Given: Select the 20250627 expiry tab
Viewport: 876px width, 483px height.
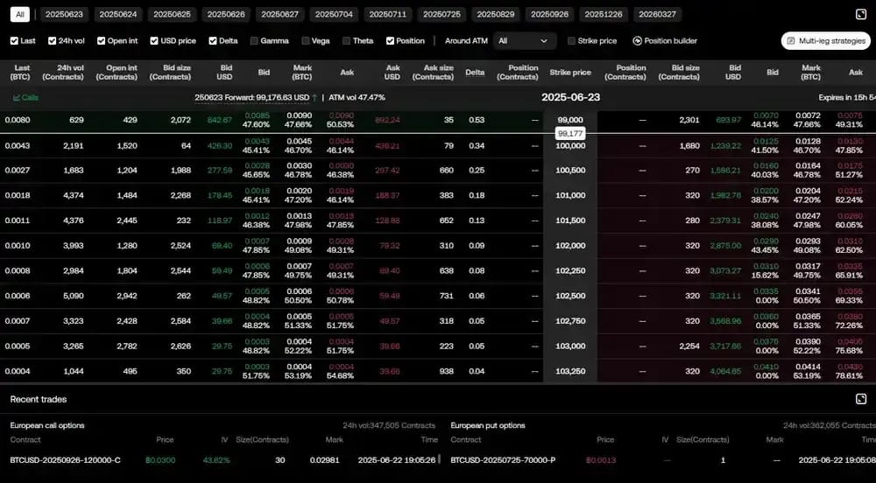Looking at the screenshot, I should click(280, 15).
